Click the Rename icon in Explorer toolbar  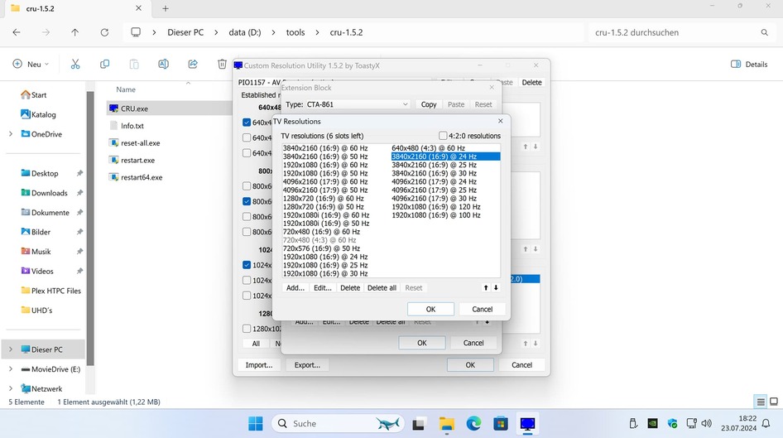(x=163, y=64)
